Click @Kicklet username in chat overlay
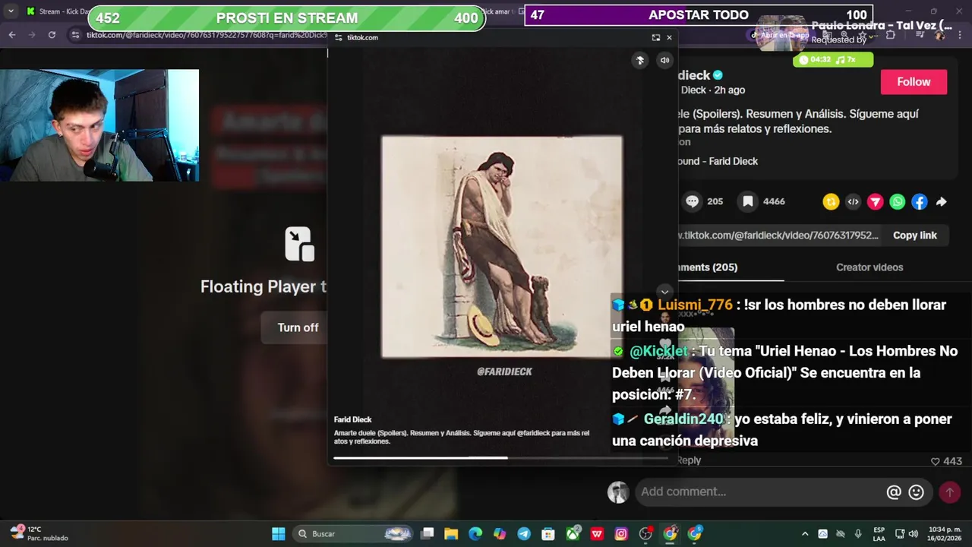 (x=658, y=351)
